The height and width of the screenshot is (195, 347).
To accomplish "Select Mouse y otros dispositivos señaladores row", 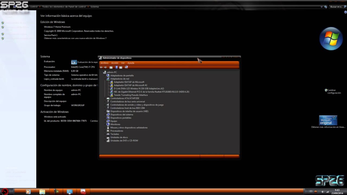I will (x=129, y=128).
